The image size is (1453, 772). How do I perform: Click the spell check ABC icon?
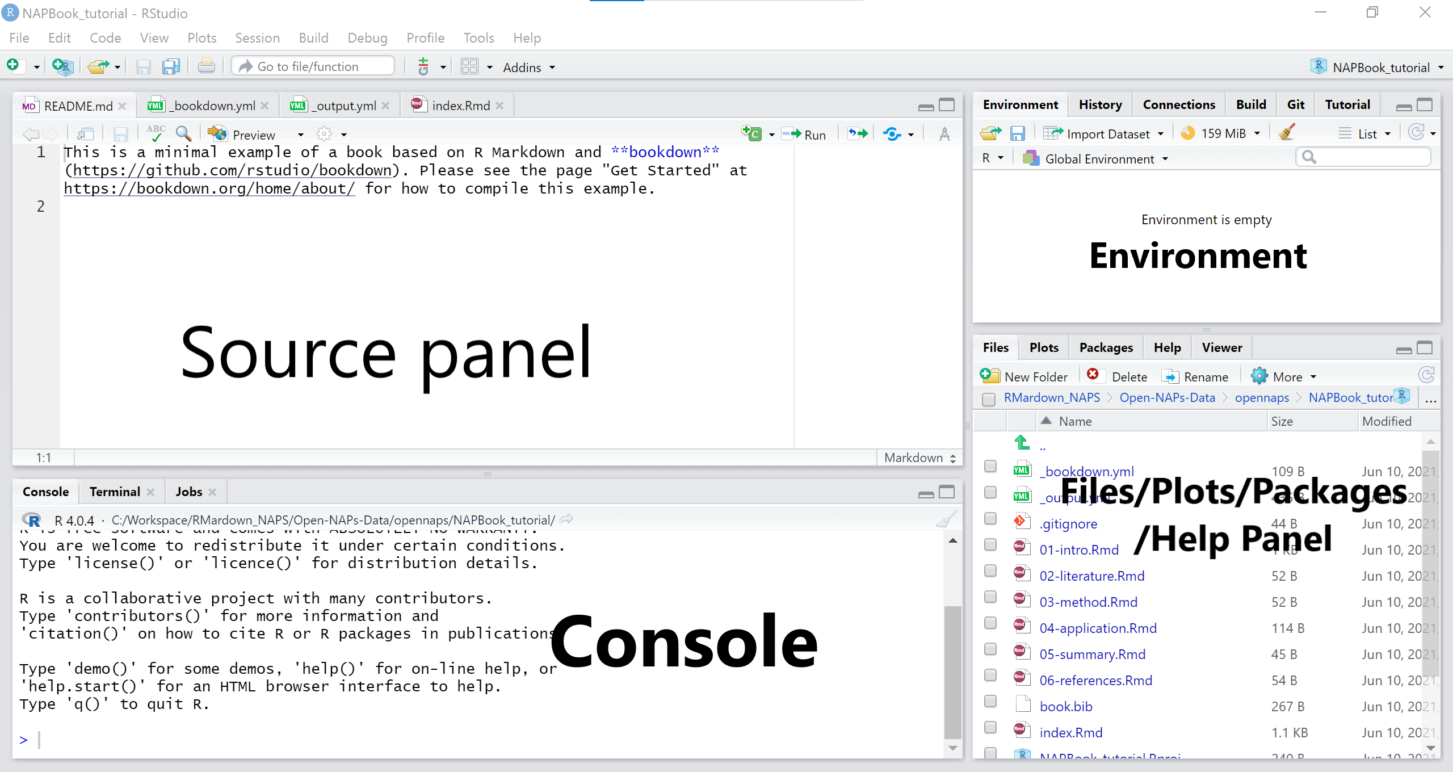pos(156,133)
